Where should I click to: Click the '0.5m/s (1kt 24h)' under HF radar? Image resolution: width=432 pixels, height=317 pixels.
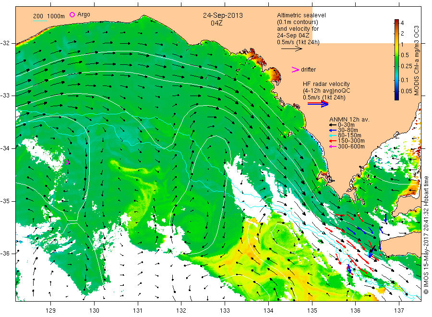(x=324, y=98)
